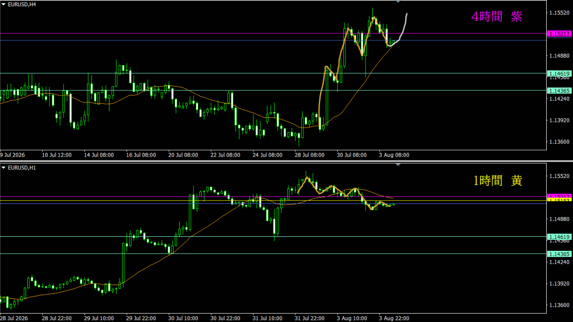The image size is (573, 322).
Task: Click the '3 Aug 08:00' time label
Action: tap(394, 155)
